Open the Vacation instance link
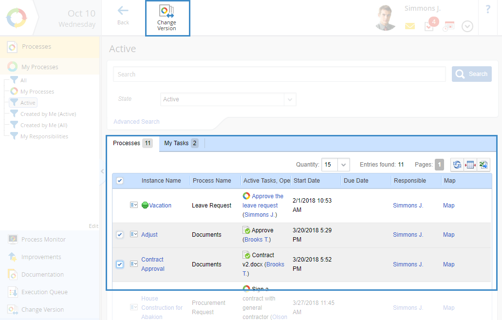The image size is (502, 320). click(160, 206)
